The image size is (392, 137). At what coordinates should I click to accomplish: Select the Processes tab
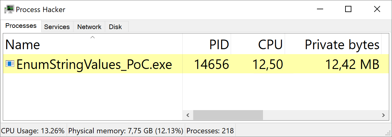tap(21, 26)
